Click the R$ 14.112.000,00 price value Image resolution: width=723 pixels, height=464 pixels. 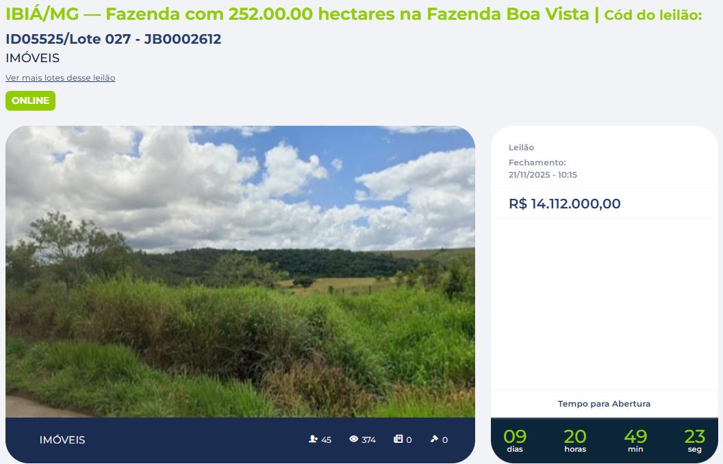coord(565,204)
